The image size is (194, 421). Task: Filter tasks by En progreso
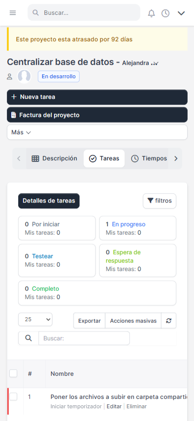tap(129, 224)
